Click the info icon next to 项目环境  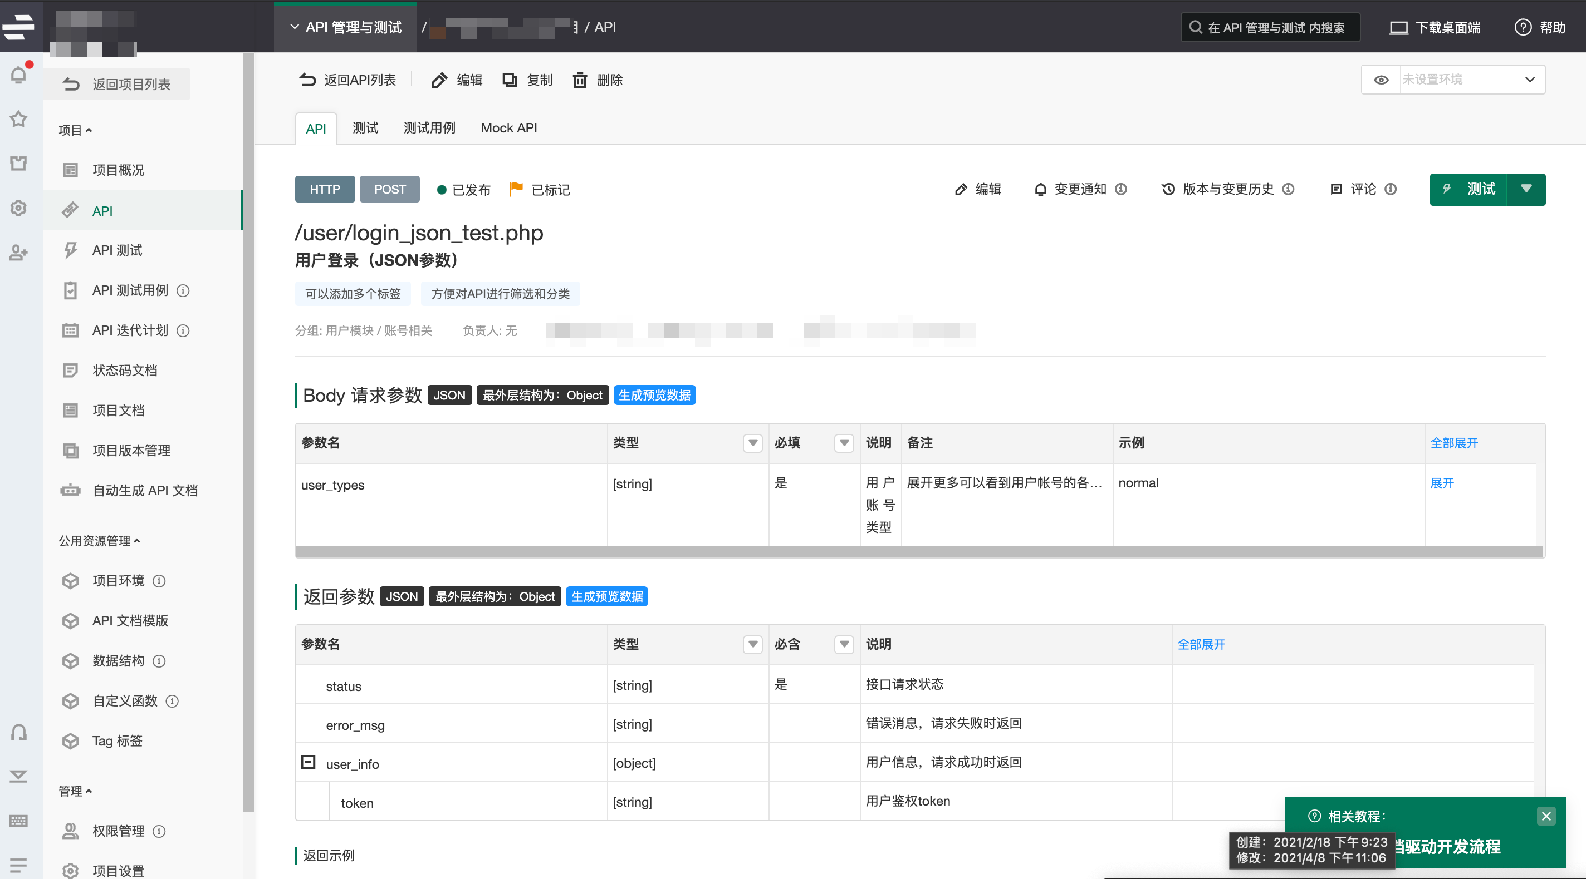[159, 581]
